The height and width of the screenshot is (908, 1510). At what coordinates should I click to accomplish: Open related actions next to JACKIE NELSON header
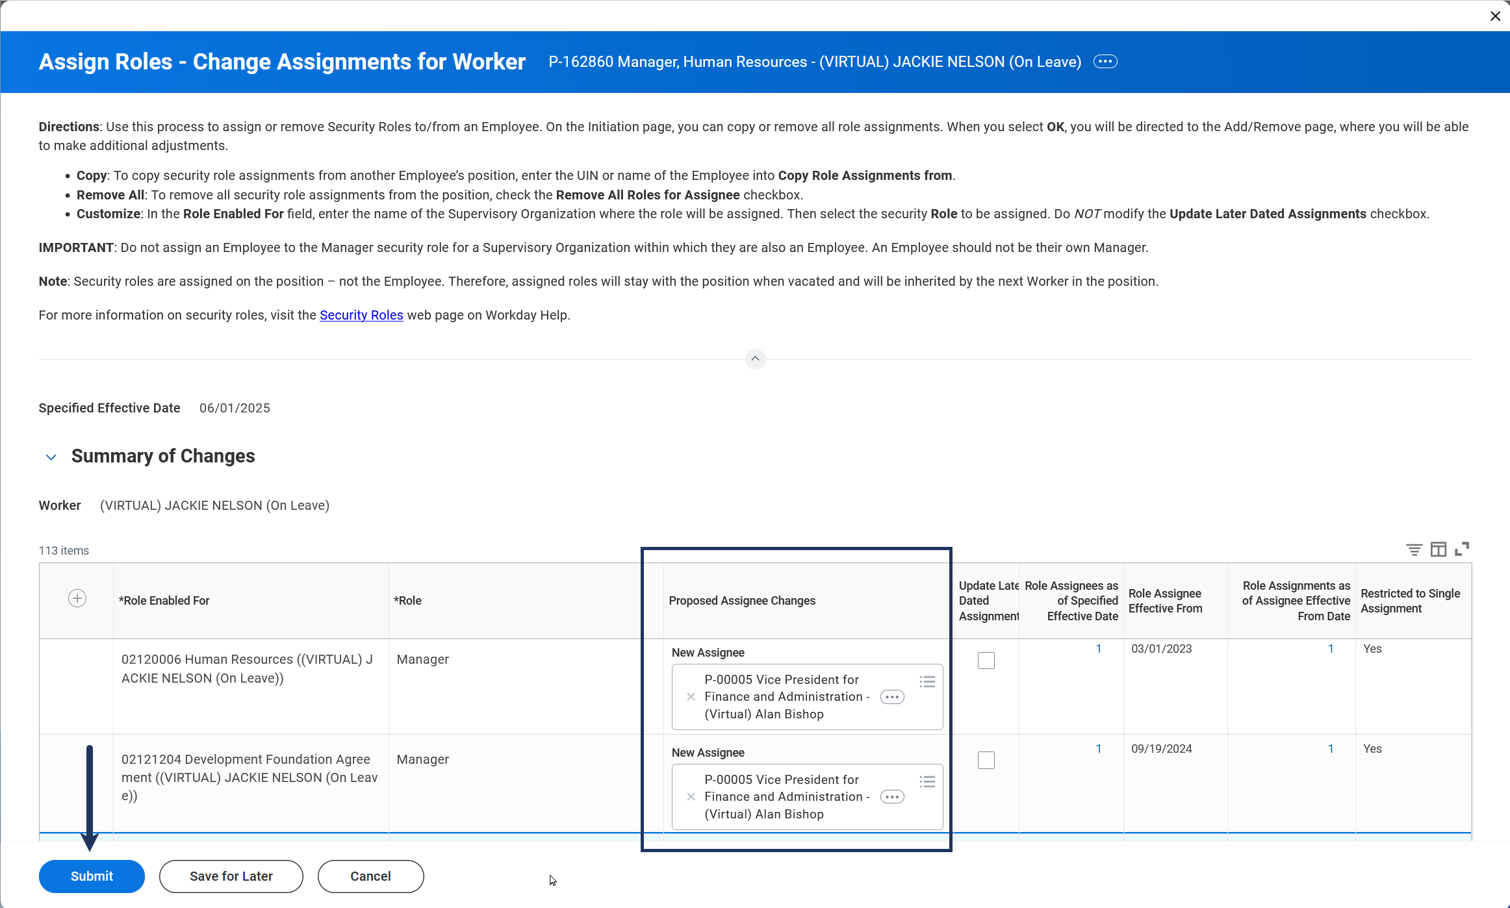coord(1105,62)
